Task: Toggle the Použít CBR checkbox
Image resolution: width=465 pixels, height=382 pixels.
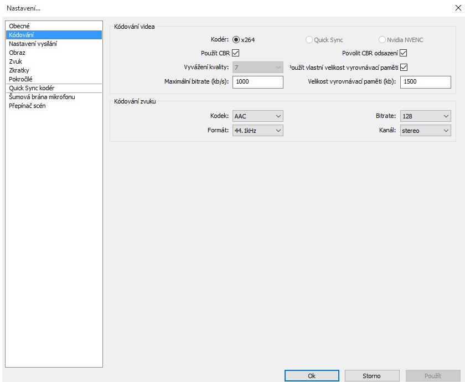Action: click(x=235, y=53)
